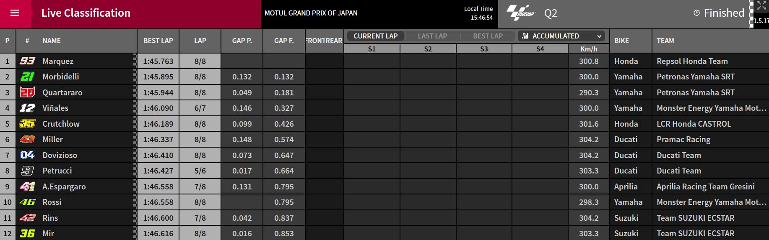Click rider number 21 badge
The width and height of the screenshot is (769, 240).
click(27, 77)
